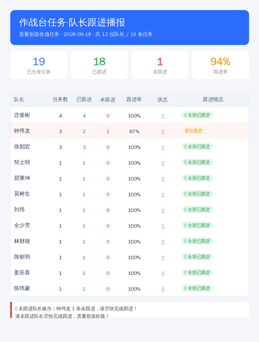
Task: Click the 任务数 column header
Action: click(60, 99)
